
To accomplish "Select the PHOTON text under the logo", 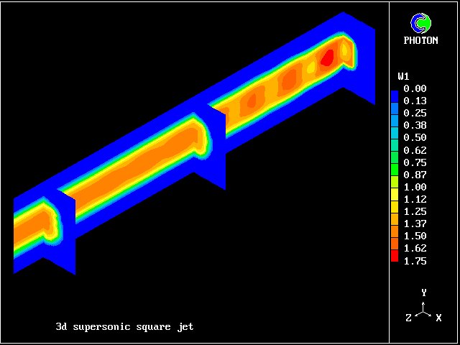I will pyautogui.click(x=420, y=40).
